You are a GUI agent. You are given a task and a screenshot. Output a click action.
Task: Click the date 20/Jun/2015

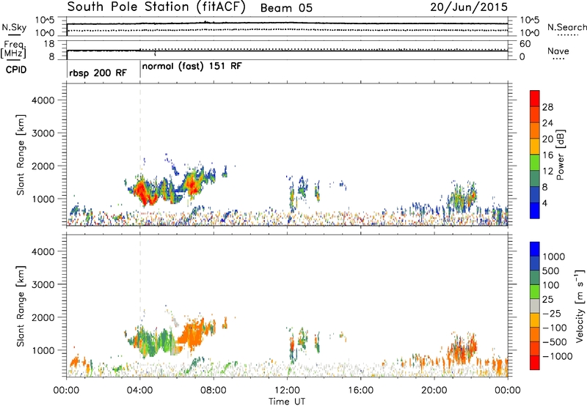tap(469, 7)
